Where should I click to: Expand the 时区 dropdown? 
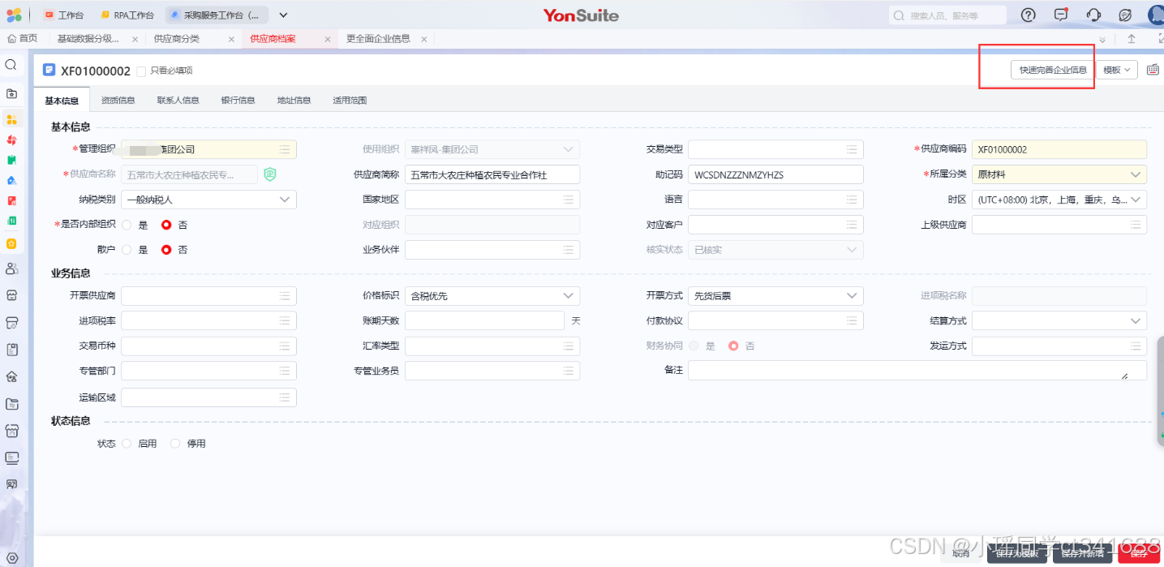[1135, 200]
